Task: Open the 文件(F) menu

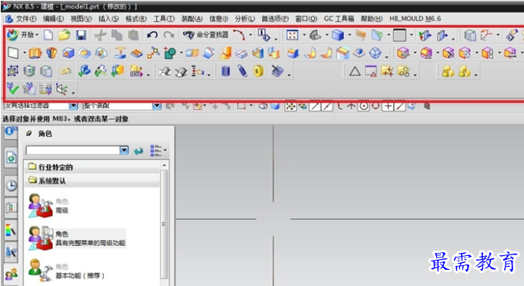Action: pos(26,18)
